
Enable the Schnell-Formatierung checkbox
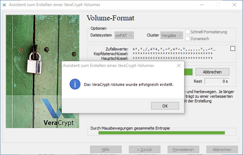tap(188, 32)
